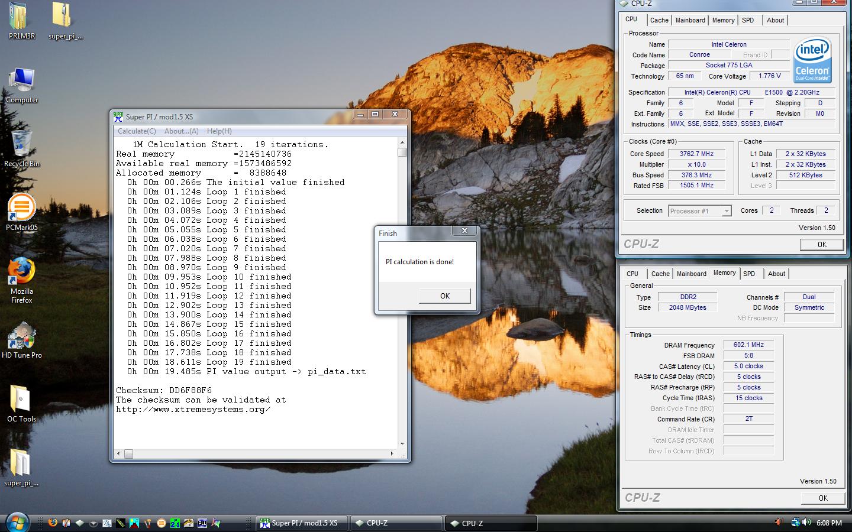Click the Command Rate 2T field
852x532 pixels.
[748, 419]
